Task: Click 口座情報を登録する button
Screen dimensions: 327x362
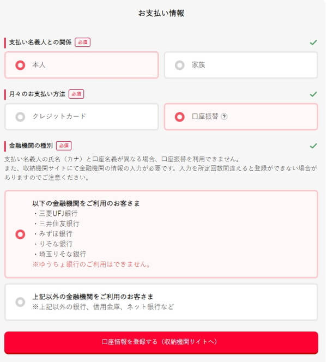Action: point(161,342)
